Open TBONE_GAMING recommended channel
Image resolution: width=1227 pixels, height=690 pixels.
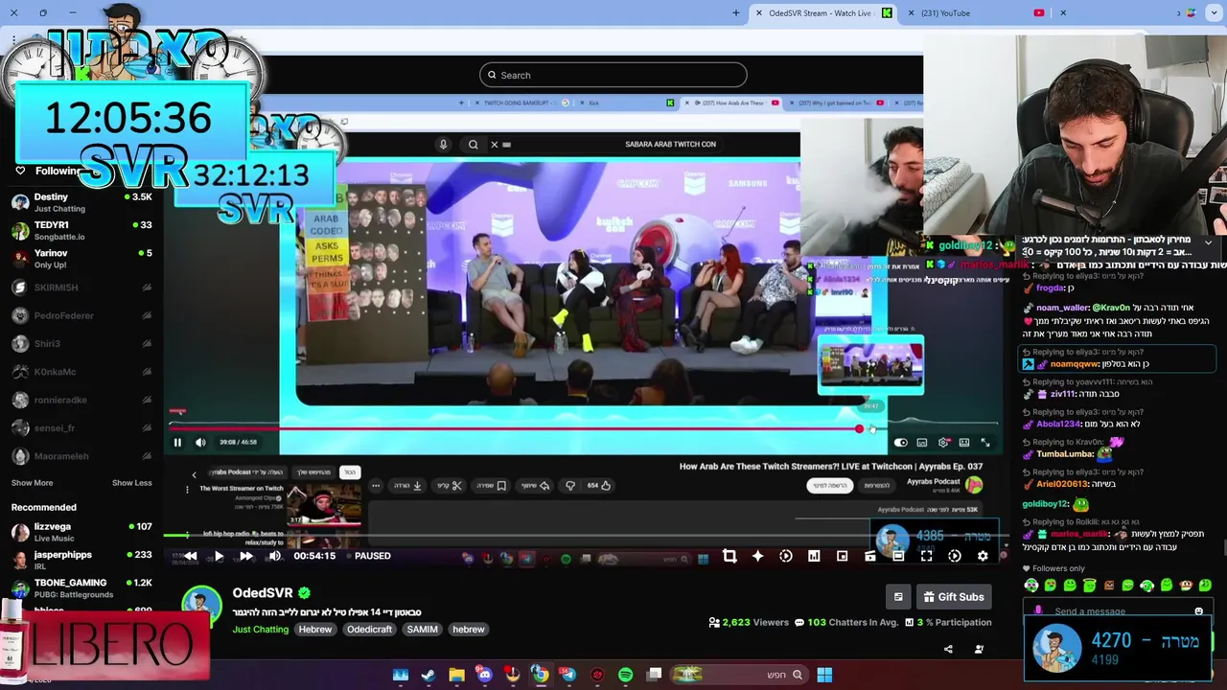(x=81, y=587)
